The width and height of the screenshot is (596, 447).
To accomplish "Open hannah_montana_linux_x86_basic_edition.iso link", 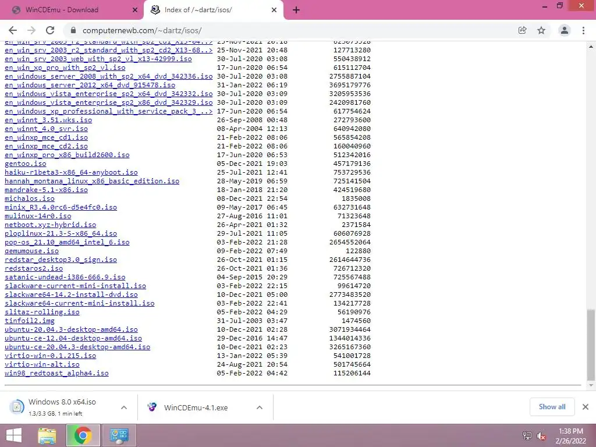I will (92, 181).
